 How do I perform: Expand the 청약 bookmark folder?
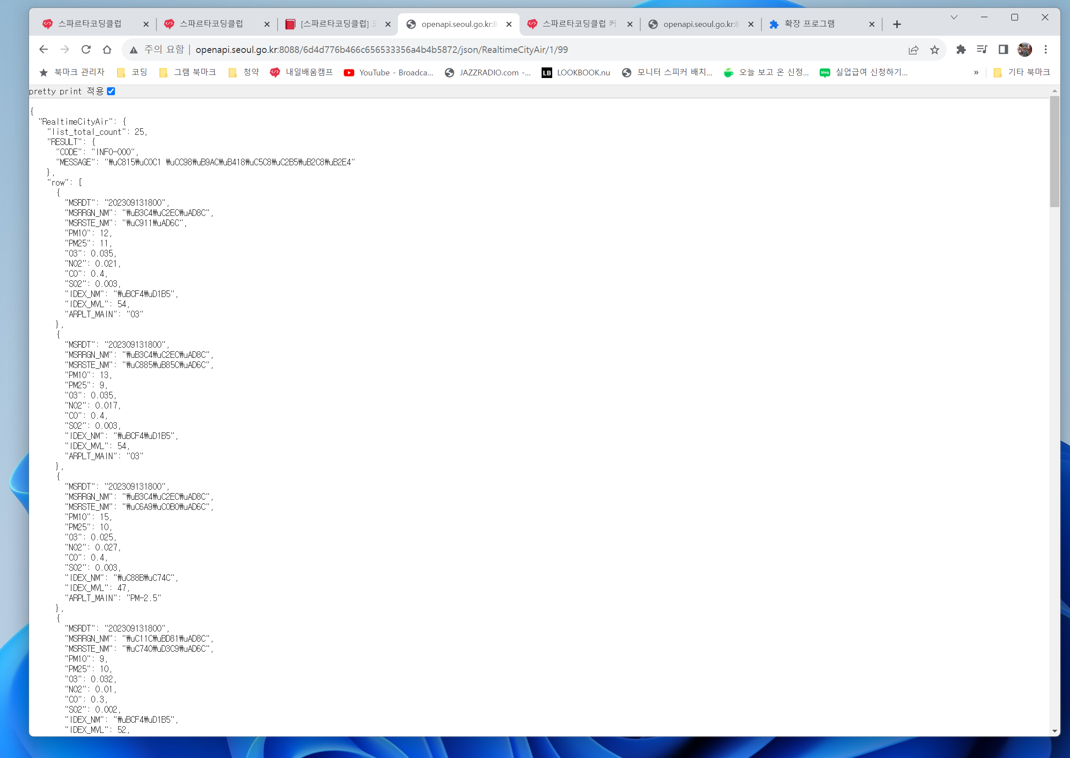[244, 72]
